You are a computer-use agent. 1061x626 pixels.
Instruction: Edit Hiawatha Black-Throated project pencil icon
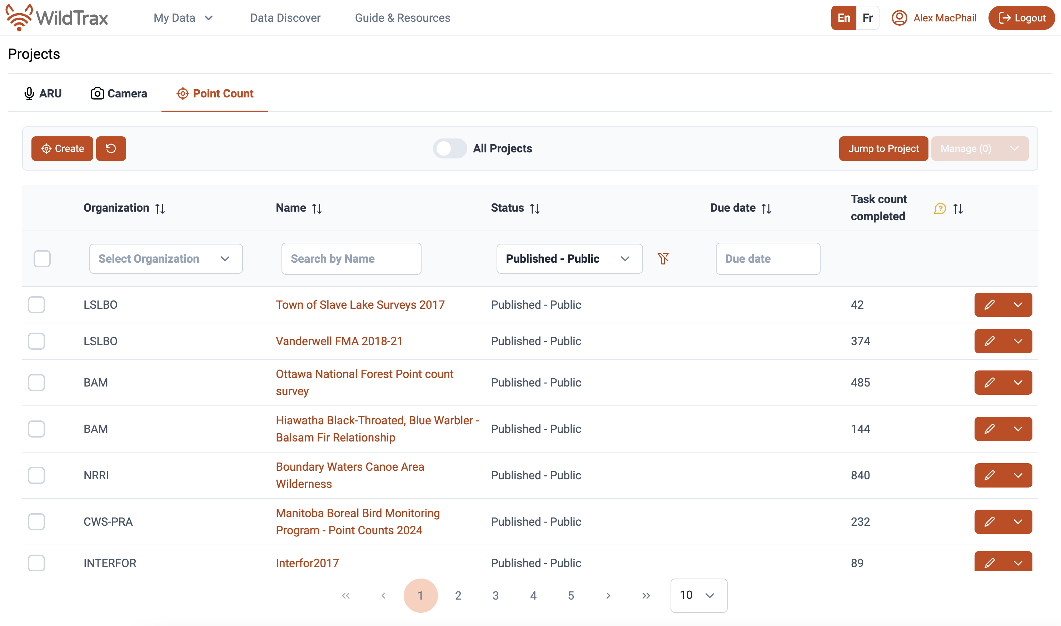coord(989,429)
